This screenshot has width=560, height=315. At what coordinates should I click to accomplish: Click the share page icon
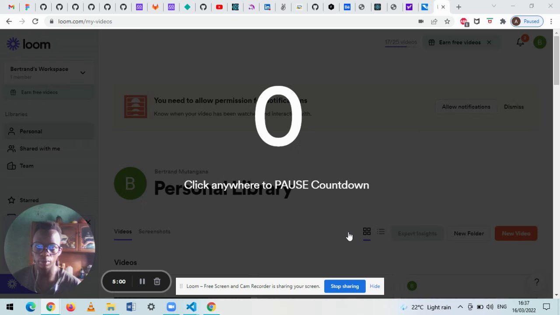(x=434, y=21)
